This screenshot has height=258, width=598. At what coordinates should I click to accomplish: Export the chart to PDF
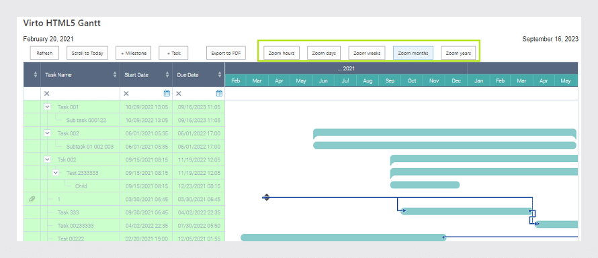coord(226,53)
